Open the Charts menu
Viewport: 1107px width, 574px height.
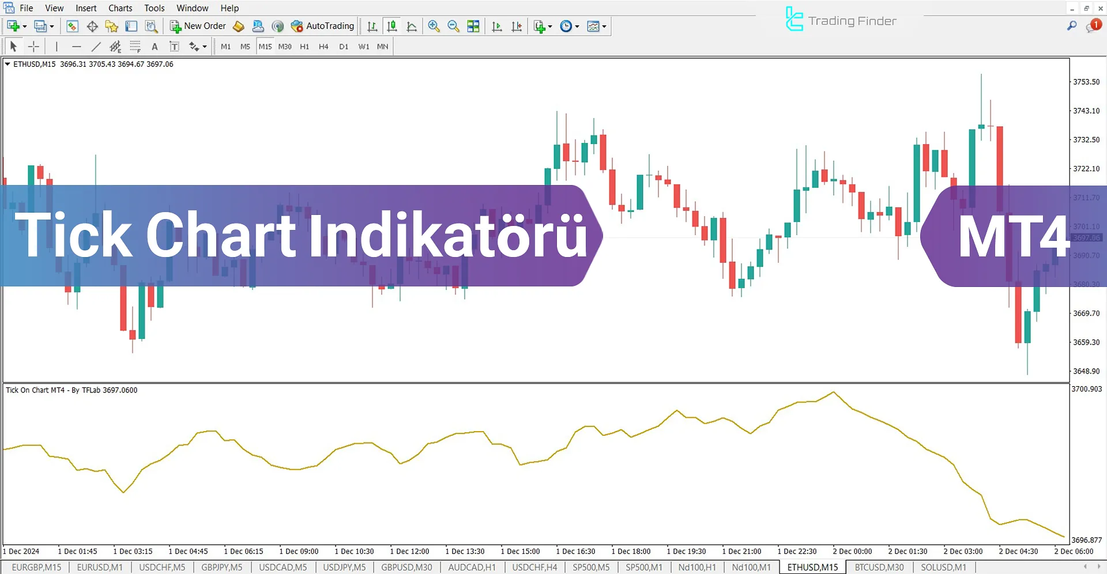(120, 7)
